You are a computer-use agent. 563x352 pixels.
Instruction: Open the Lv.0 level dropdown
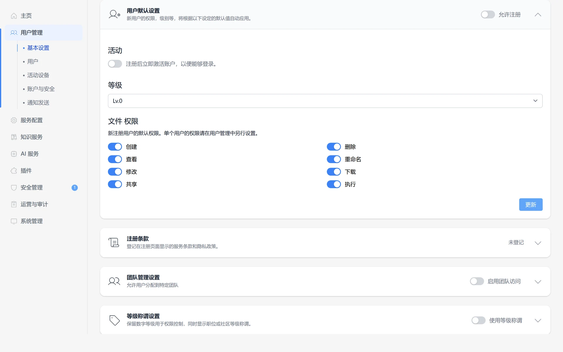click(x=325, y=101)
